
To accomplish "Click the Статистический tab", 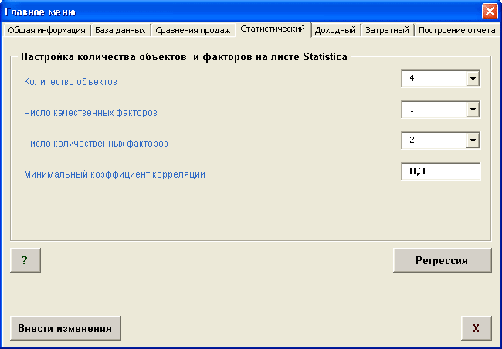I will coord(273,29).
